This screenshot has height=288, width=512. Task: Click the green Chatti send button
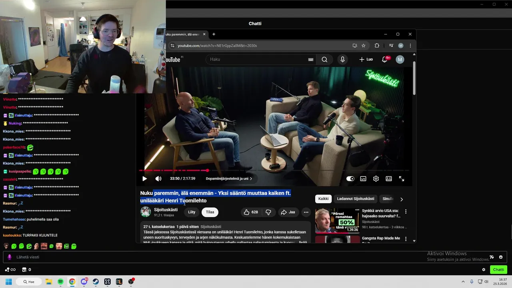point(498,270)
